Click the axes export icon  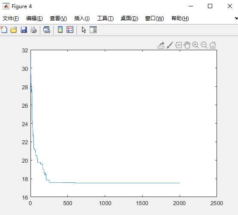161,45
